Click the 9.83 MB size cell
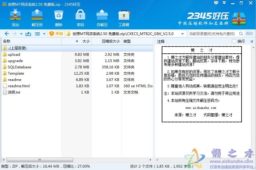The height and width of the screenshot is (170, 256). tap(82, 55)
